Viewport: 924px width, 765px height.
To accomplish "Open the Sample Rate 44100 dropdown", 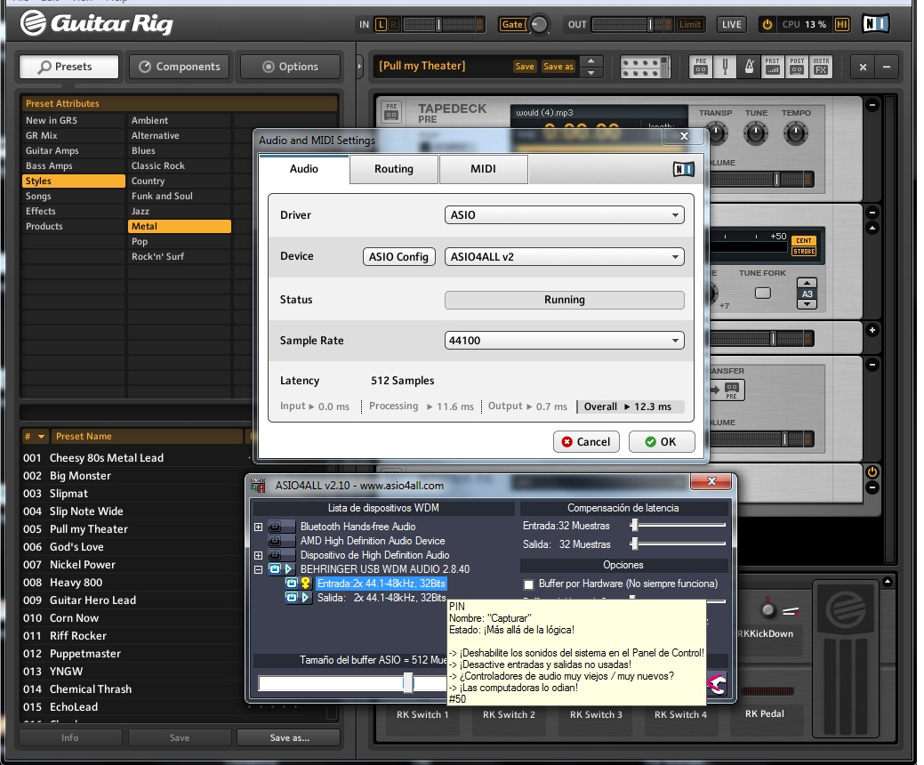I will tap(564, 341).
